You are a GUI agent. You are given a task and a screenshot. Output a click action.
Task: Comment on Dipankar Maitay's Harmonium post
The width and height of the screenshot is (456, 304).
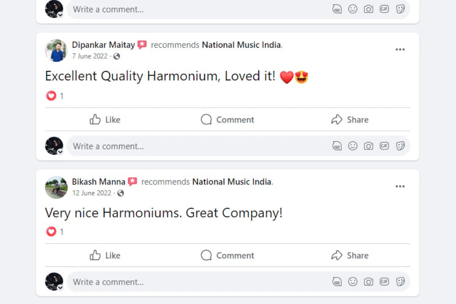[x=227, y=120]
